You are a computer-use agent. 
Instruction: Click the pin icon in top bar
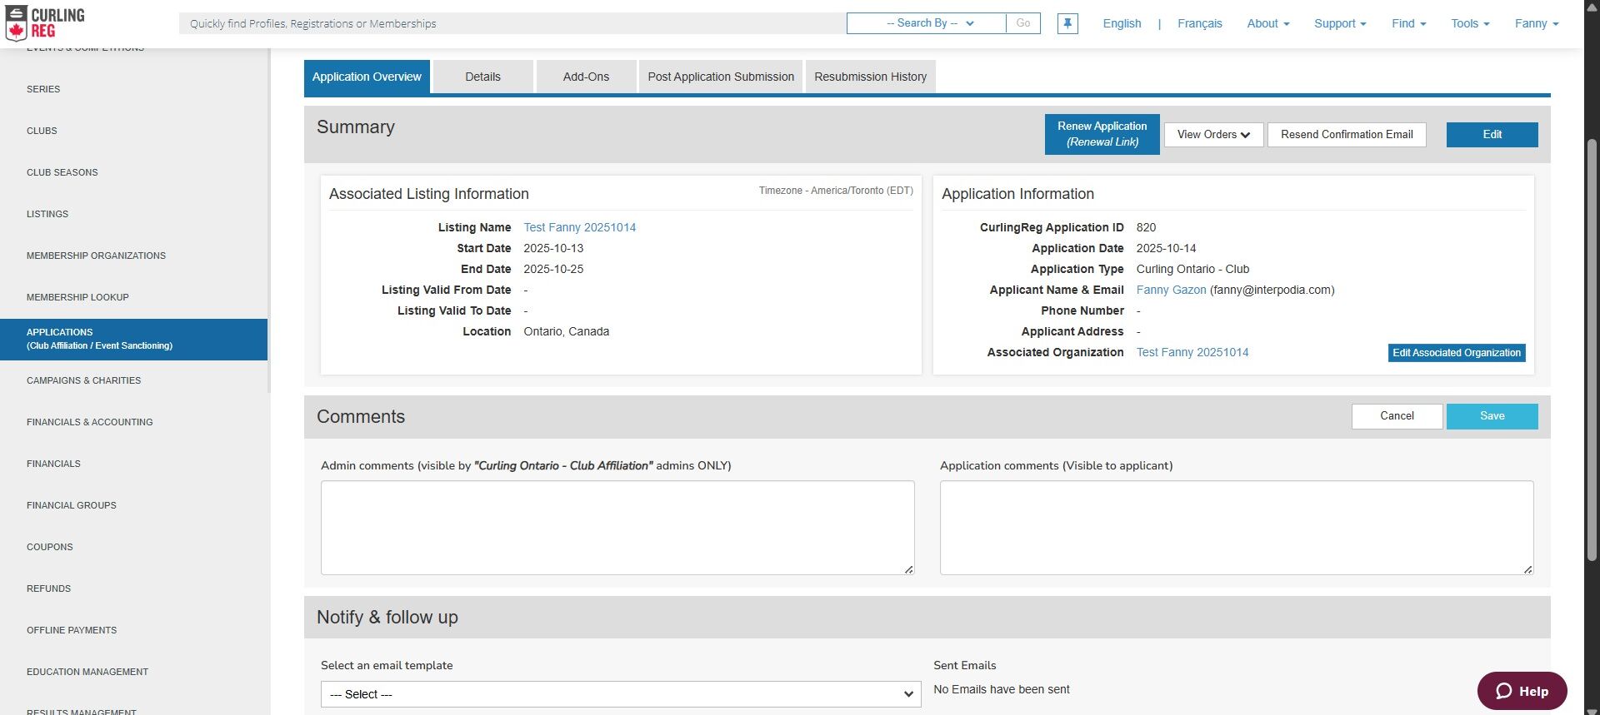[x=1067, y=23]
